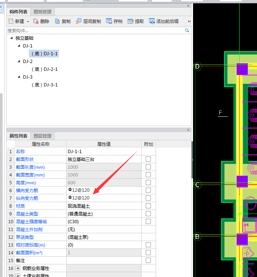
Task: Switch to the 图层管理 tab
Action: coord(43,136)
